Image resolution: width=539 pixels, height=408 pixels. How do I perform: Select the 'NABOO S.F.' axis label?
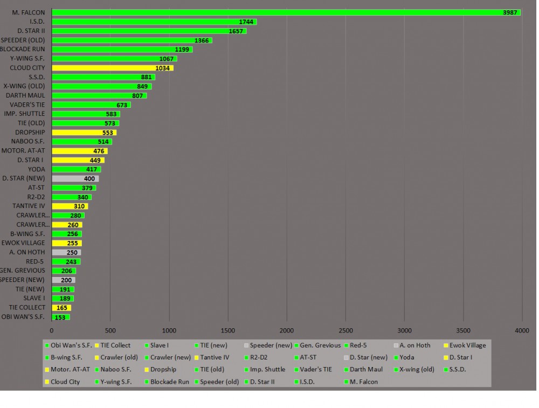[x=28, y=141]
